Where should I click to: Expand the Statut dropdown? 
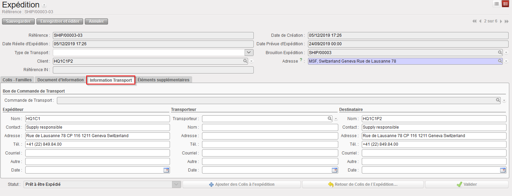click(176, 184)
